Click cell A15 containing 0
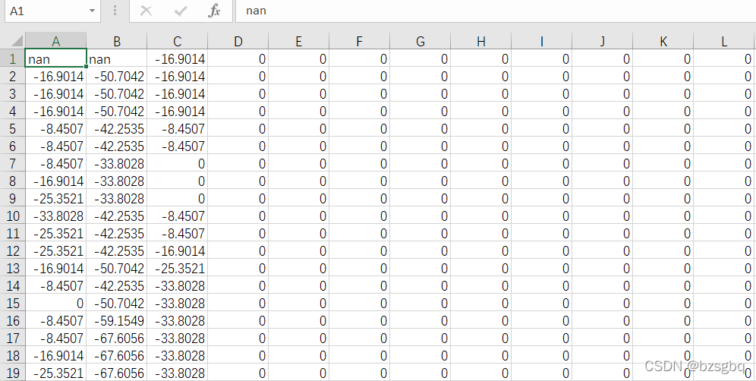The height and width of the screenshot is (381, 756). (x=56, y=303)
